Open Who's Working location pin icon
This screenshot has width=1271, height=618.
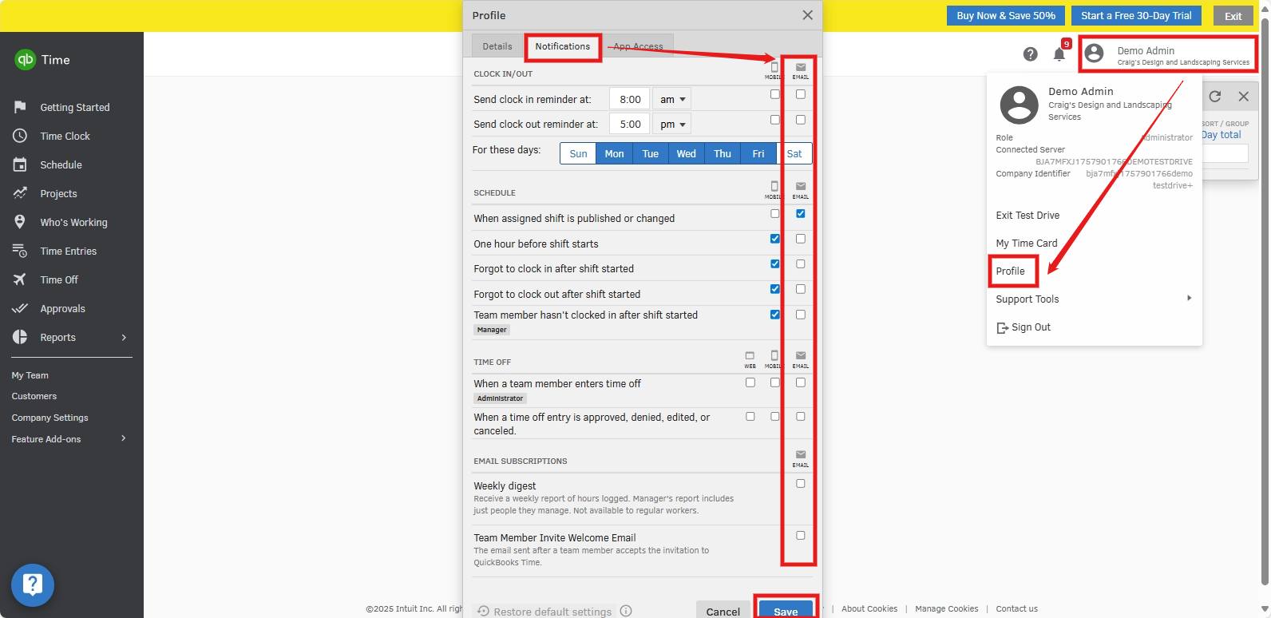pos(20,223)
